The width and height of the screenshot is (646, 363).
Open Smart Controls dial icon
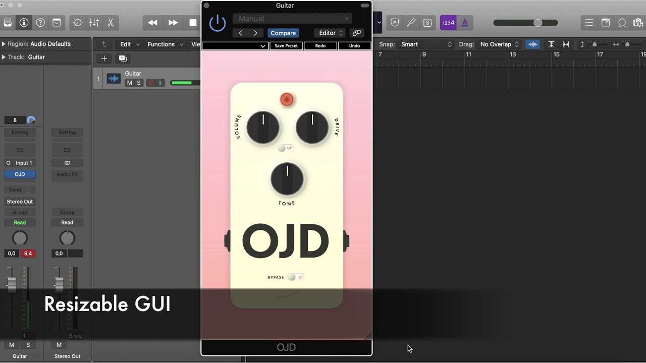point(78,23)
